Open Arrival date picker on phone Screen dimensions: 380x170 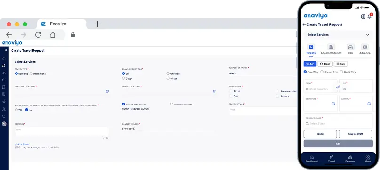[x=369, y=104]
